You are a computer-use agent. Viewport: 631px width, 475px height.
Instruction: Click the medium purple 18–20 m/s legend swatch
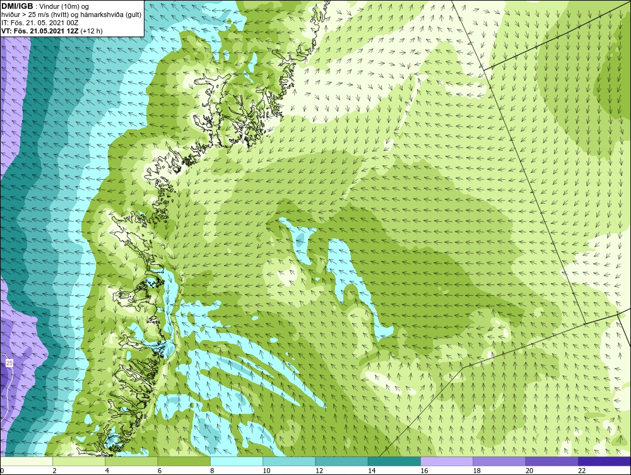click(499, 461)
